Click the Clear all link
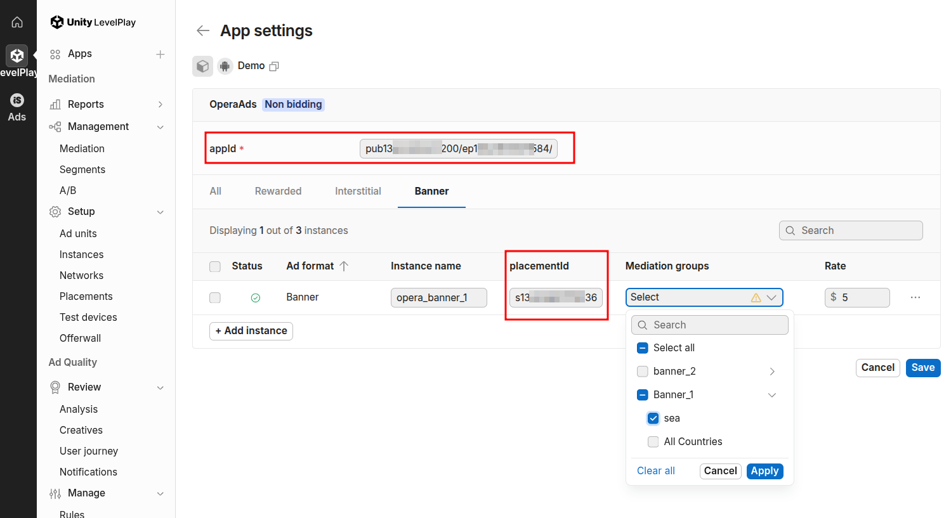This screenshot has width=951, height=518. click(x=656, y=471)
